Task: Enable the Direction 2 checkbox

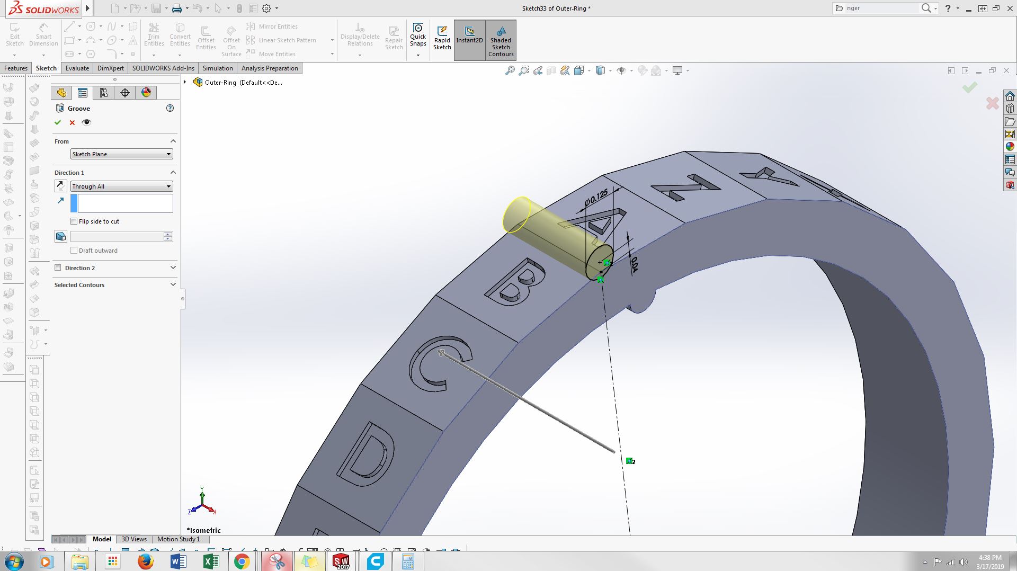Action: click(x=58, y=268)
